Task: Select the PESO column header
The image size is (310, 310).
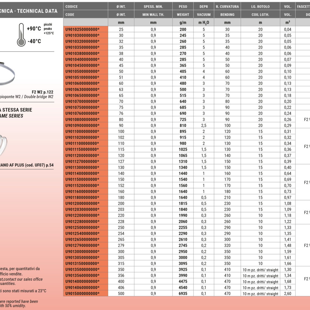Action: click(183, 7)
